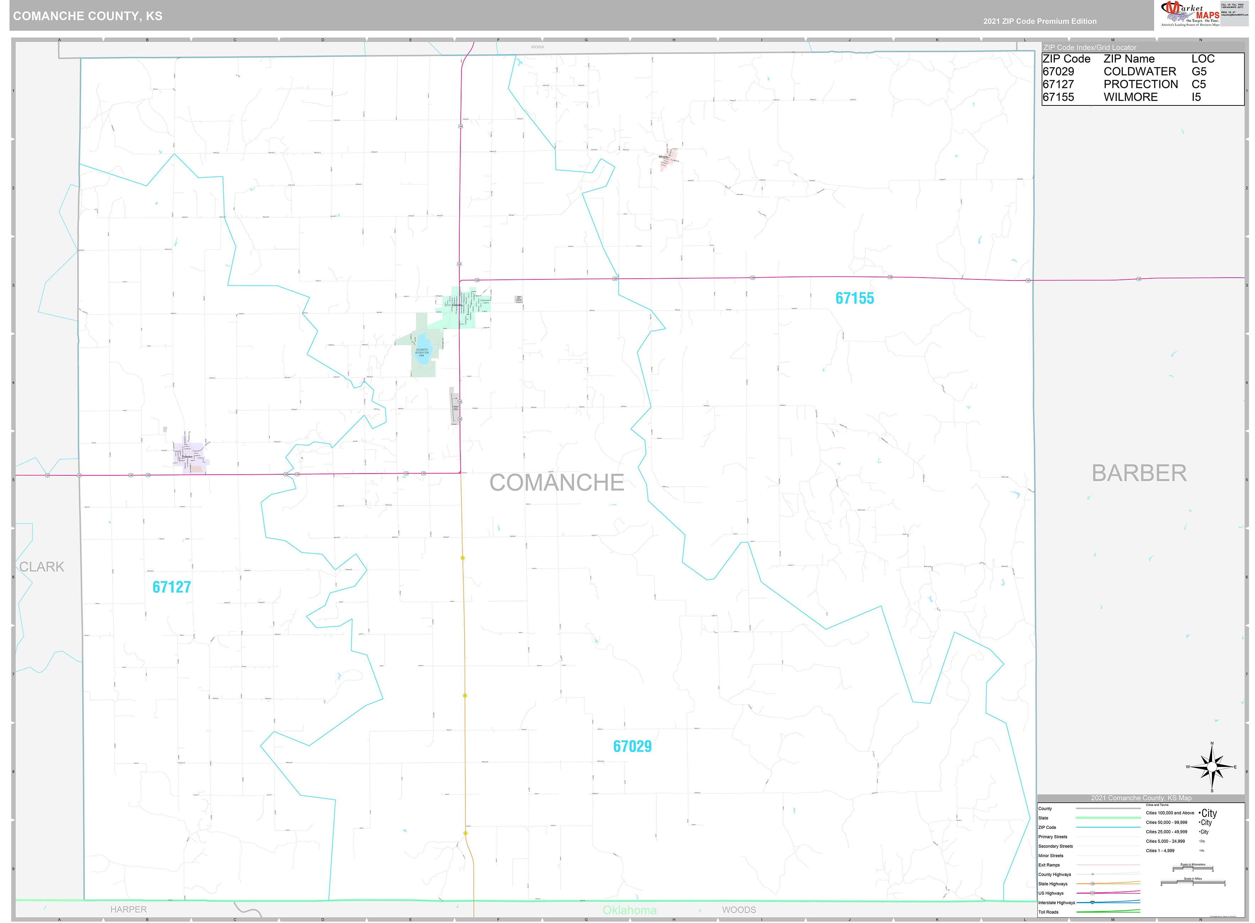The width and height of the screenshot is (1255, 923).
Task: Click the pink US highway shield symbol in legend
Action: [x=1092, y=894]
